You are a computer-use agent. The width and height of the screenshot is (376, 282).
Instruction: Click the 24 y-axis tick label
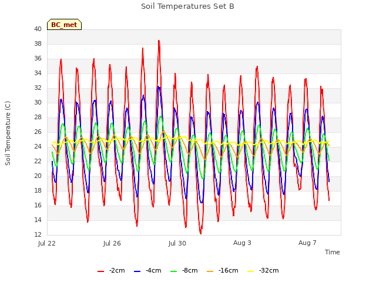pos(38,146)
